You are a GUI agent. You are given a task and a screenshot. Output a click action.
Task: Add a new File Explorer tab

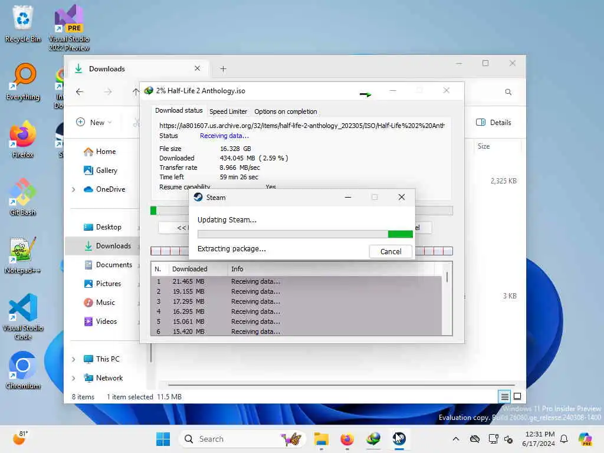[223, 69]
